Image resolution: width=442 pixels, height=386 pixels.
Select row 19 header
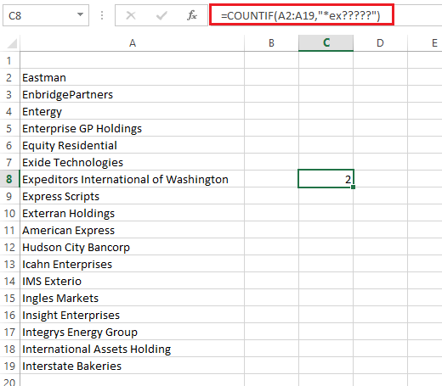pyautogui.click(x=9, y=366)
